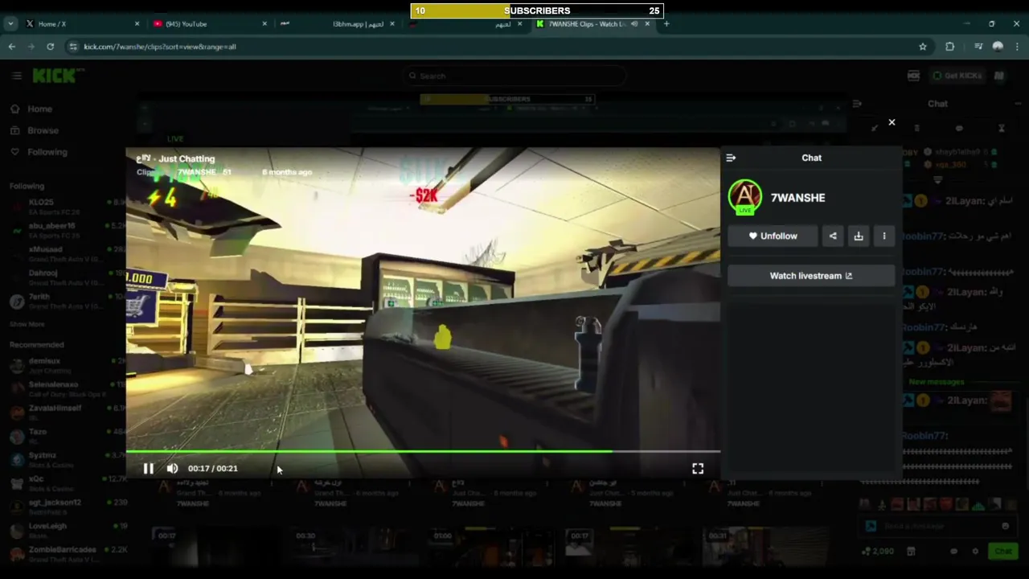Close the clip modal with X

(x=892, y=122)
